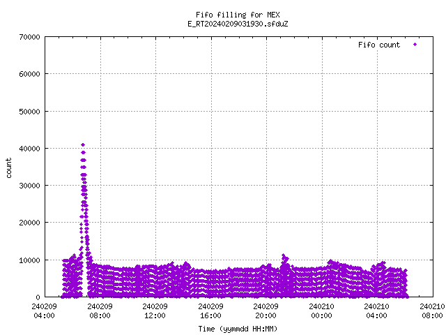This screenshot has width=446, height=335.
Task: Click the x-axis tick label 240210 08:00
Action: pyautogui.click(x=432, y=311)
